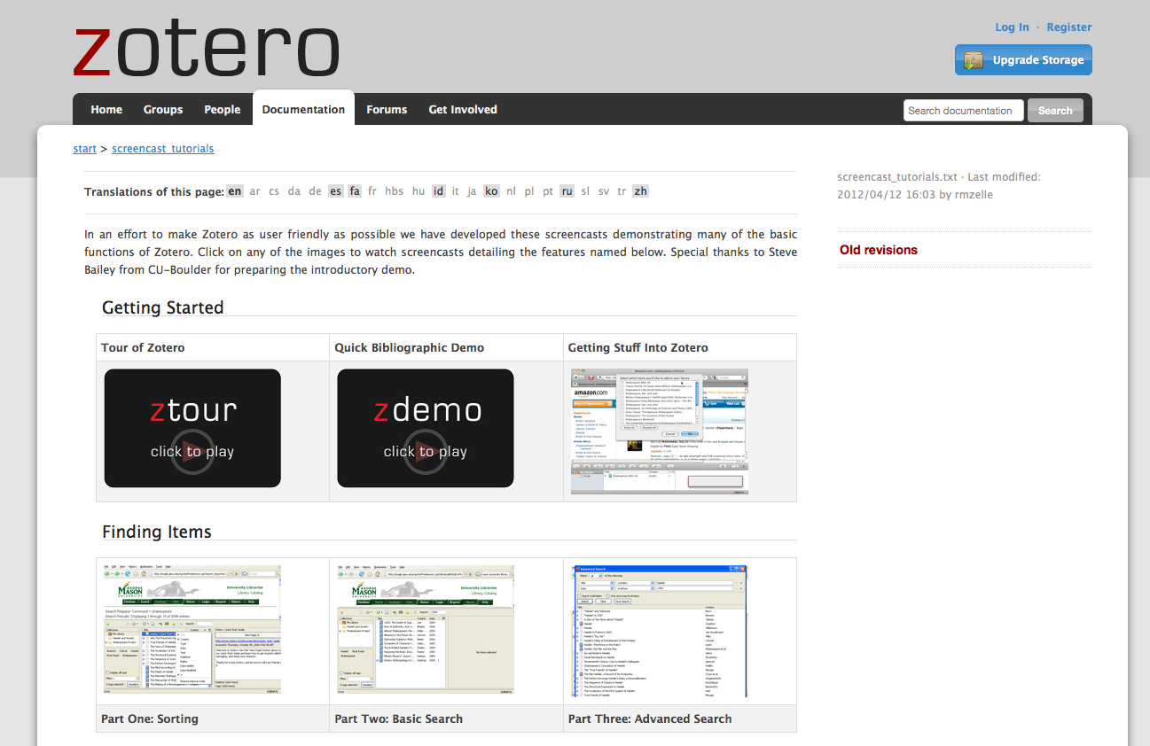Select the 'pl' translation
The width and height of the screenshot is (1150, 746).
[529, 191]
